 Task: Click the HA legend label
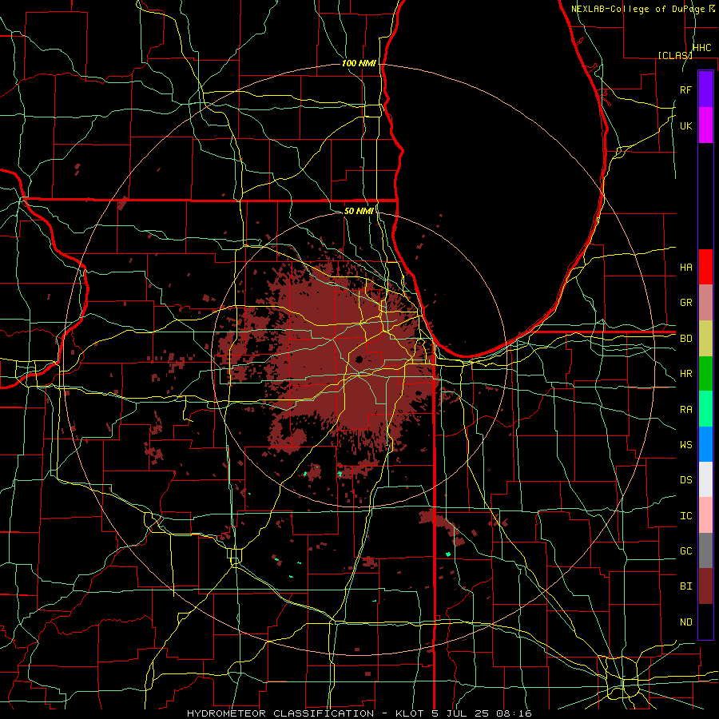[x=685, y=267]
